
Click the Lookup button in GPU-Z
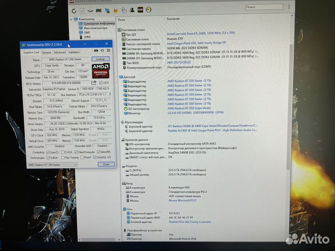pyautogui.click(x=100, y=59)
